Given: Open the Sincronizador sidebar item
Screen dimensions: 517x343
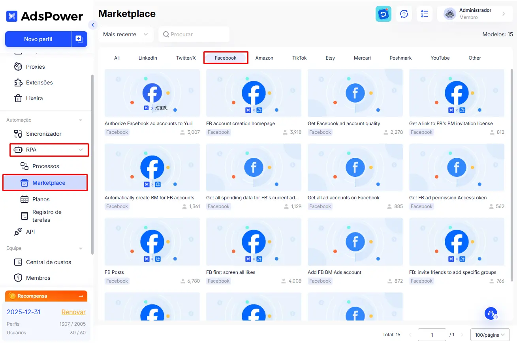Looking at the screenshot, I should click(x=43, y=134).
